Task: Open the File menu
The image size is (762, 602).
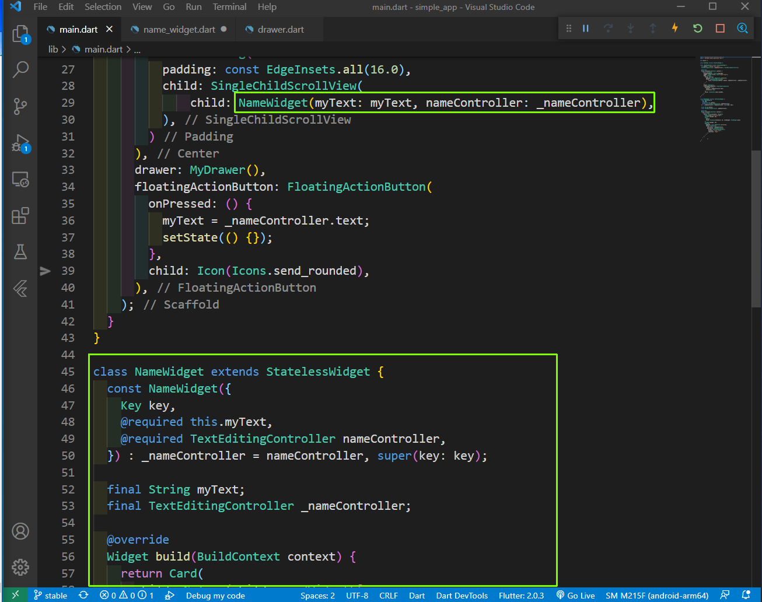Action: tap(40, 7)
